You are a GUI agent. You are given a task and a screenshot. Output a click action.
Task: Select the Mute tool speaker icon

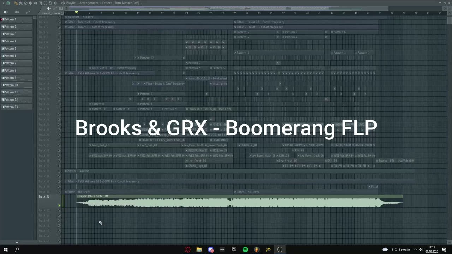pos(31,3)
